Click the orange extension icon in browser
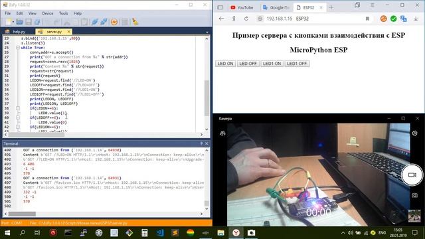 (x=384, y=19)
